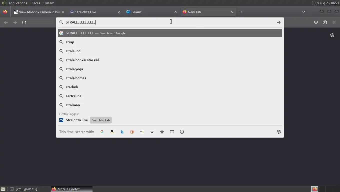The width and height of the screenshot is (340, 192).
Task: Search this time with eBay icon
Action: click(142, 132)
